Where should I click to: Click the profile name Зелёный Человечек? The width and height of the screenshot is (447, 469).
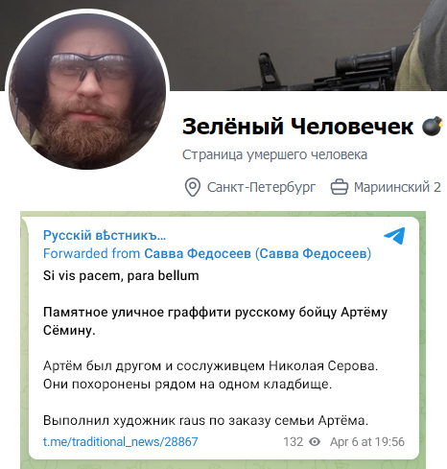[298, 127]
